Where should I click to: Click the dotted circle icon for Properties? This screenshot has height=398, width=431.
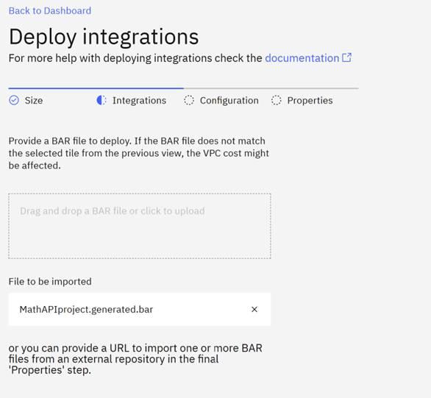coord(277,100)
